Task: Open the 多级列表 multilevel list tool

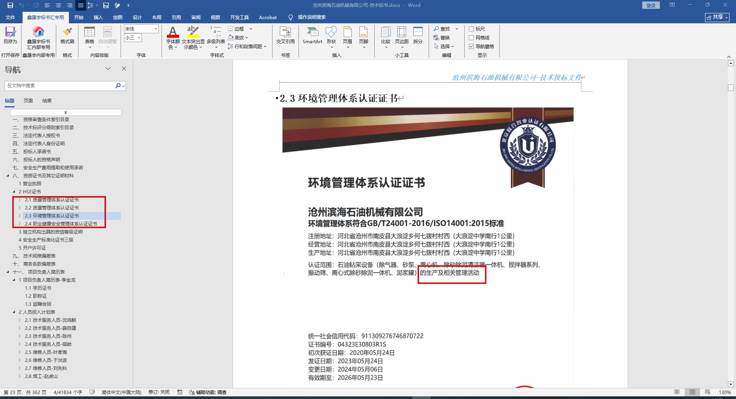Action: [216, 37]
